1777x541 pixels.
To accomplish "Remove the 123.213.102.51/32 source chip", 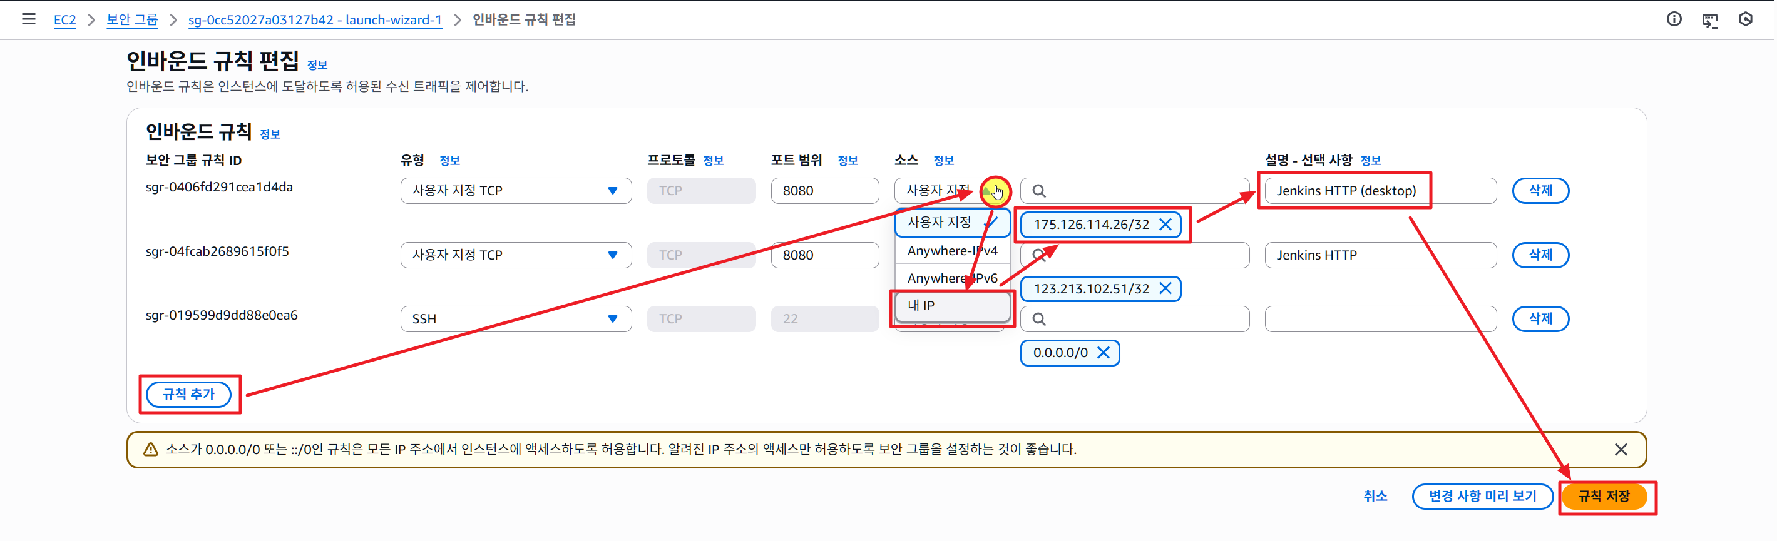I will pyautogui.click(x=1165, y=289).
